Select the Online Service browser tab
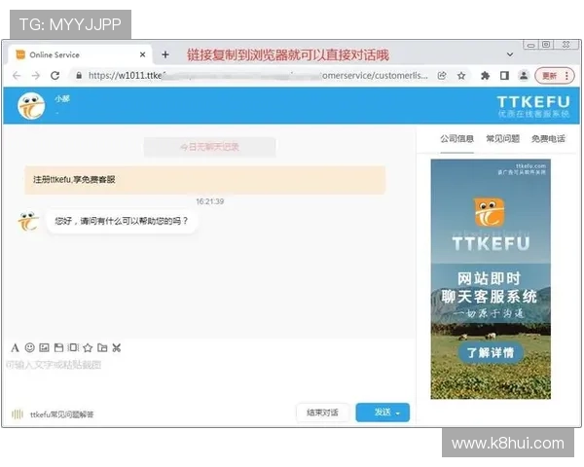Image resolution: width=584 pixels, height=467 pixels. [x=80, y=54]
